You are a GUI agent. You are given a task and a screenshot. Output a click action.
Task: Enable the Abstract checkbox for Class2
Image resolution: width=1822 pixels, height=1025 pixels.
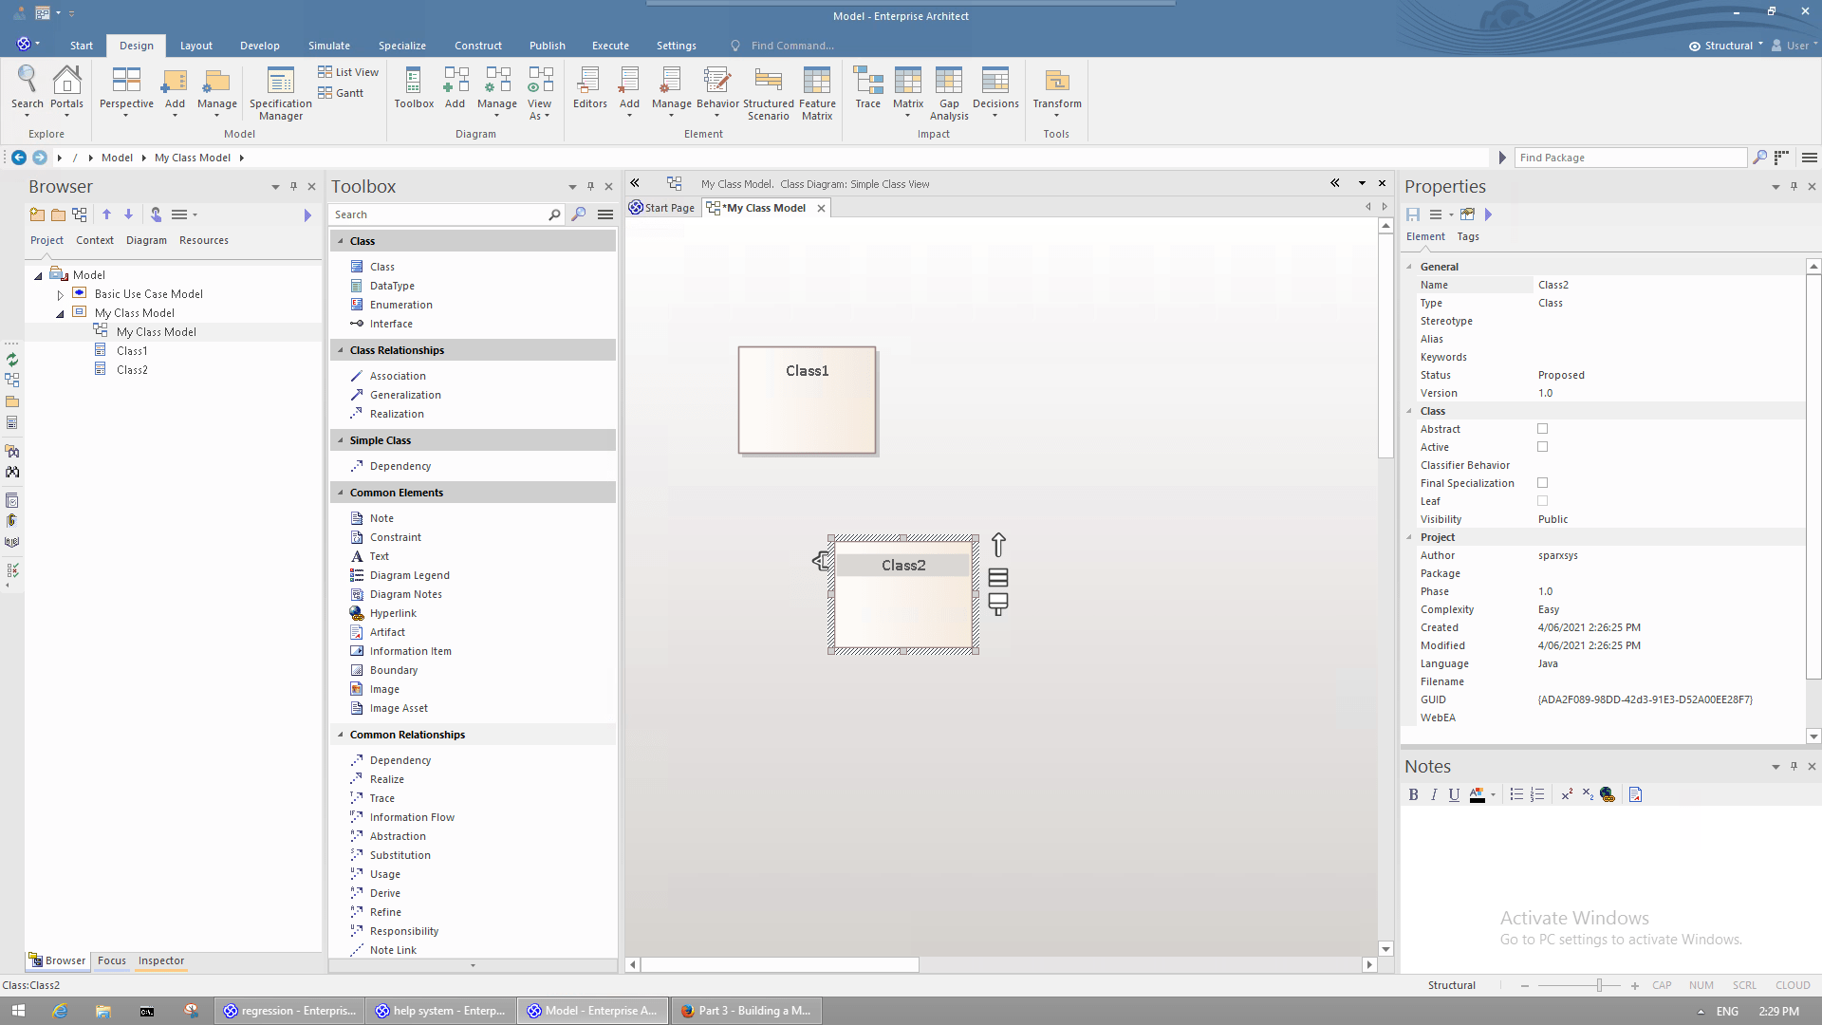click(1542, 429)
